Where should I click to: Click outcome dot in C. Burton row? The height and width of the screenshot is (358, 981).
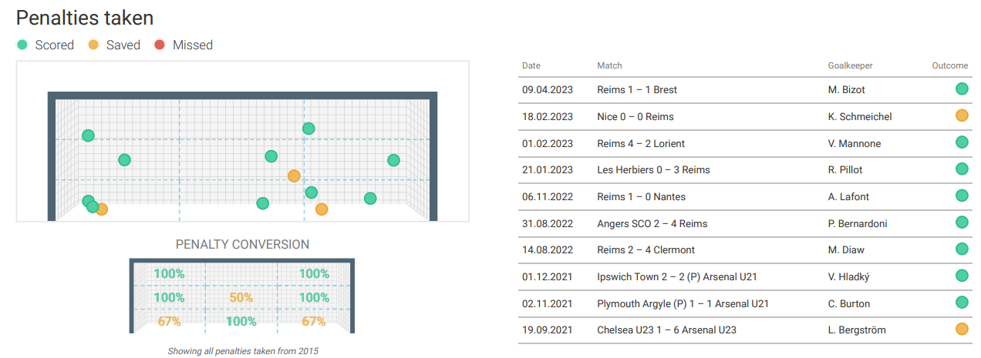962,303
